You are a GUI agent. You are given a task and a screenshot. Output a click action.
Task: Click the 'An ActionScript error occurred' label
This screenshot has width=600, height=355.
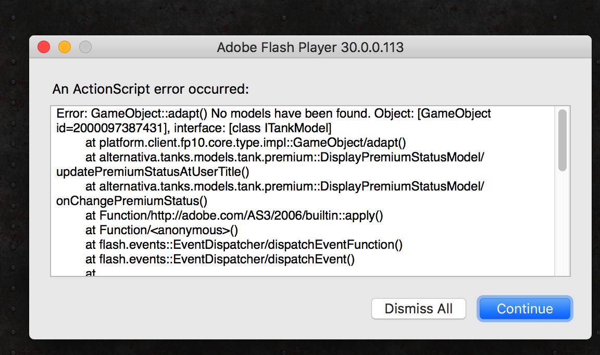[151, 89]
